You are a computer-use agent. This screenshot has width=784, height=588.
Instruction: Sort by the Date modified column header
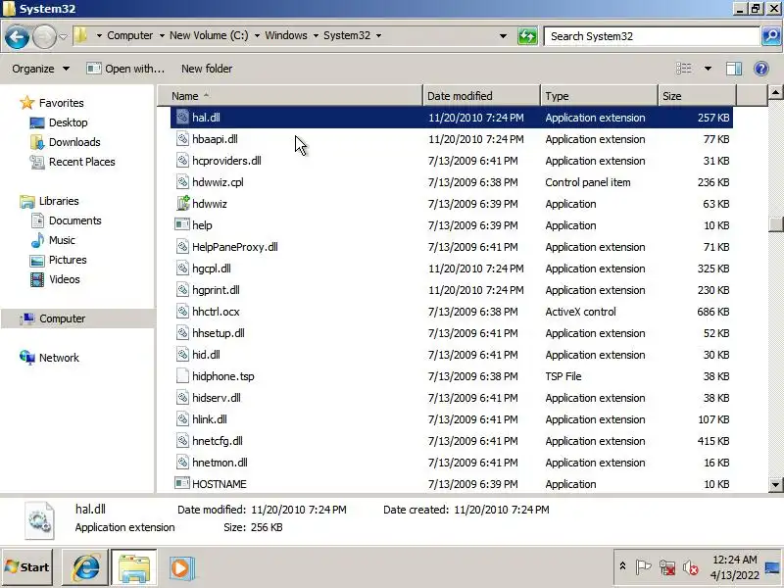pyautogui.click(x=481, y=95)
